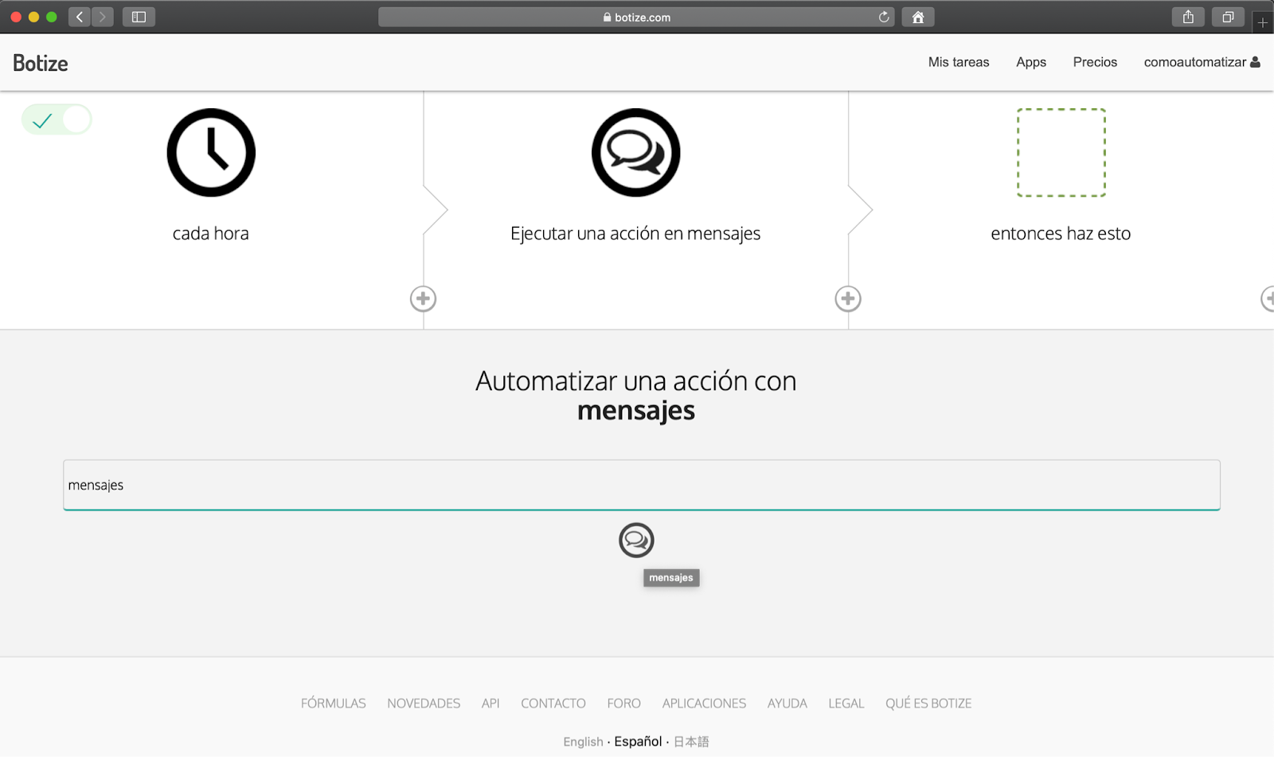
Task: Reload the botize.com page
Action: (884, 17)
